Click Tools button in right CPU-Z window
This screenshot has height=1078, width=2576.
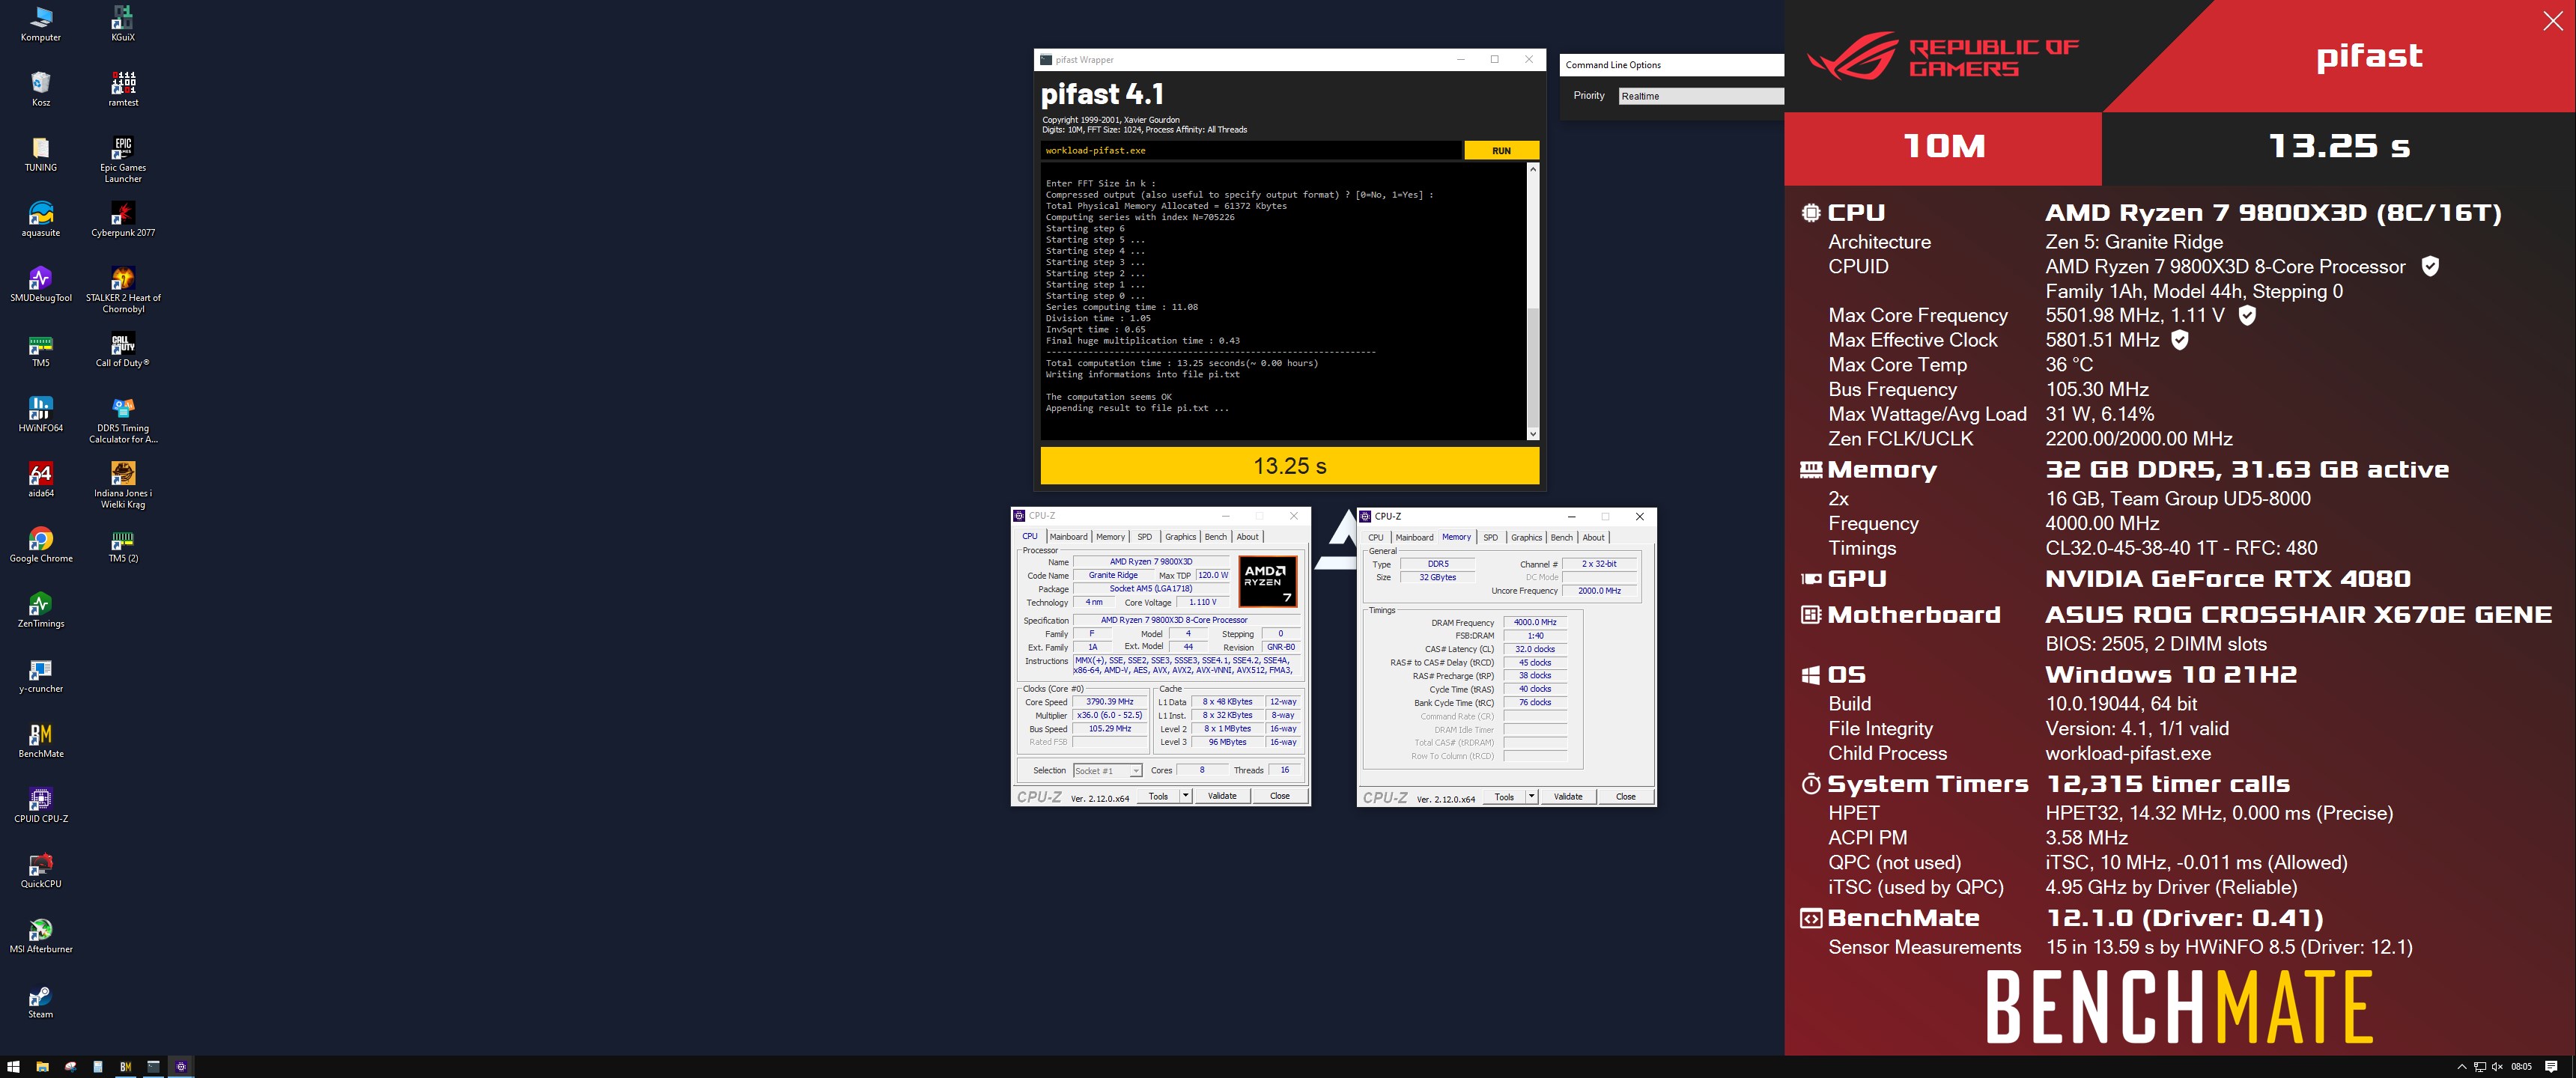click(1504, 797)
